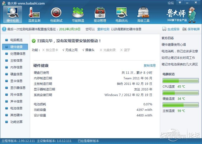The width and height of the screenshot is (202, 144).
Task: Click the 蓝牙 feature label
Action: pyautogui.click(x=127, y=50)
